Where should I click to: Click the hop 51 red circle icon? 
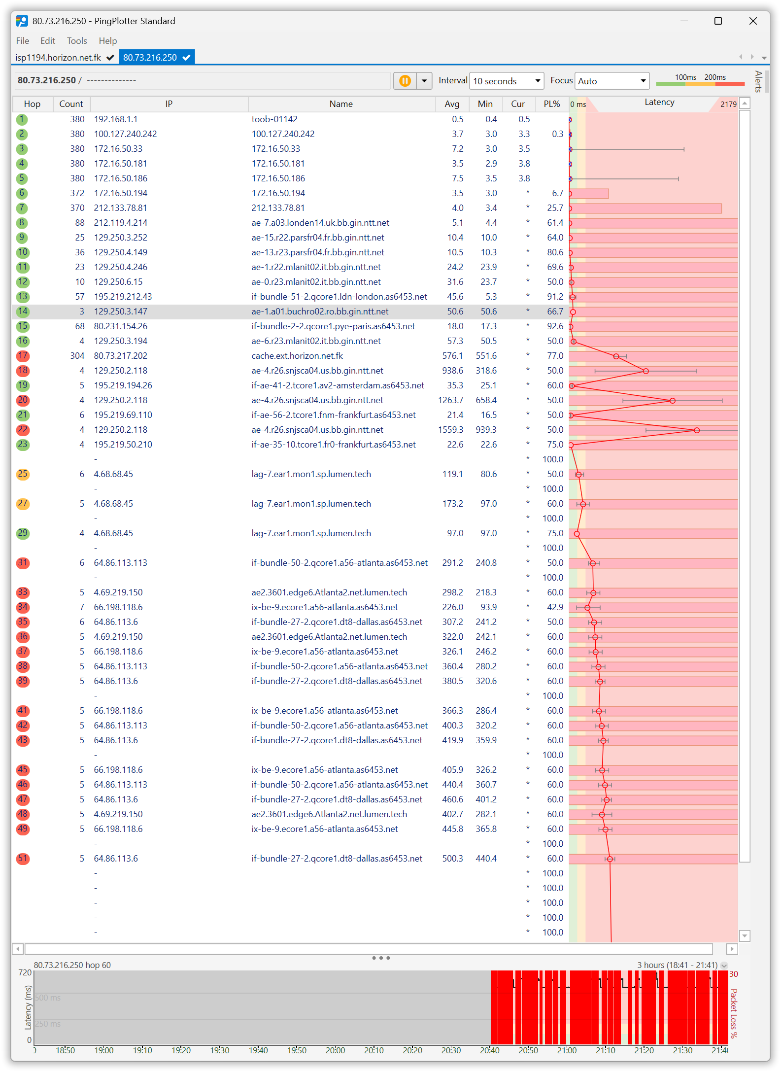[23, 859]
